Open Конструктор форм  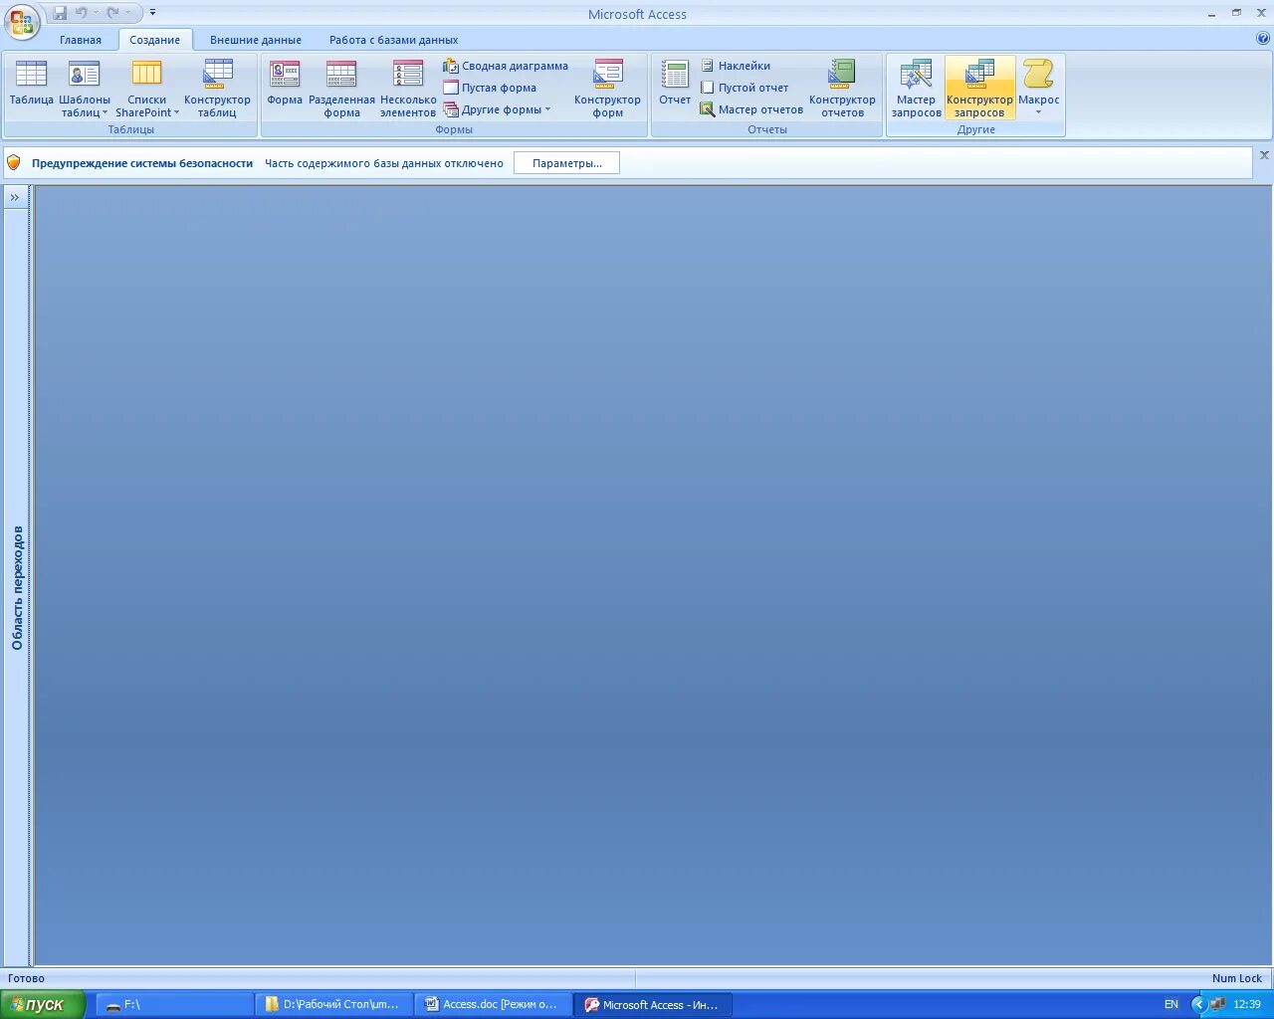click(x=607, y=89)
